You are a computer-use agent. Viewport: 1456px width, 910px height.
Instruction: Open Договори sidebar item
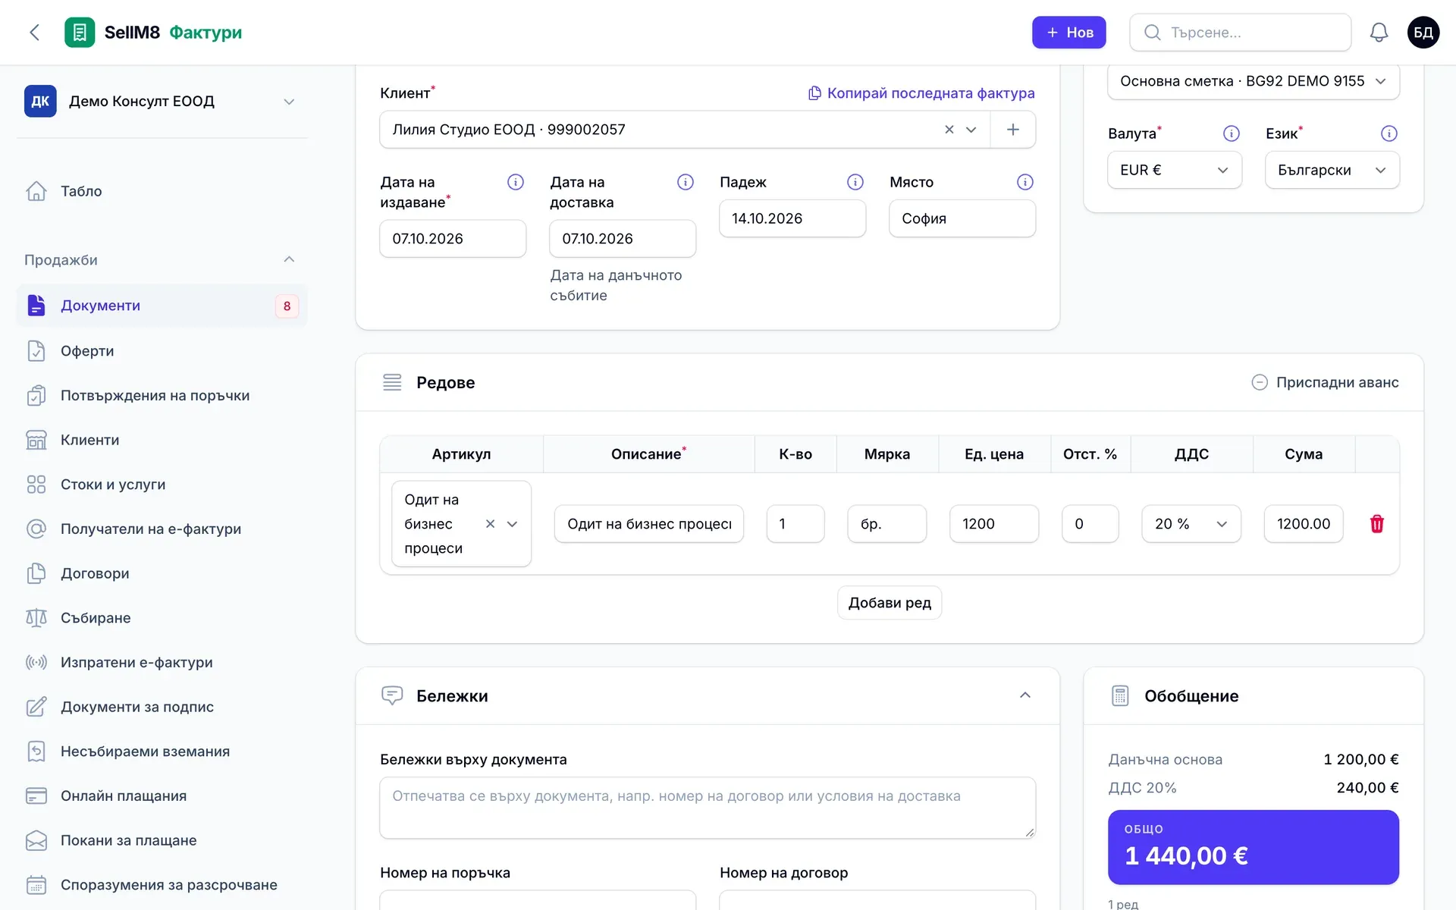(162, 573)
